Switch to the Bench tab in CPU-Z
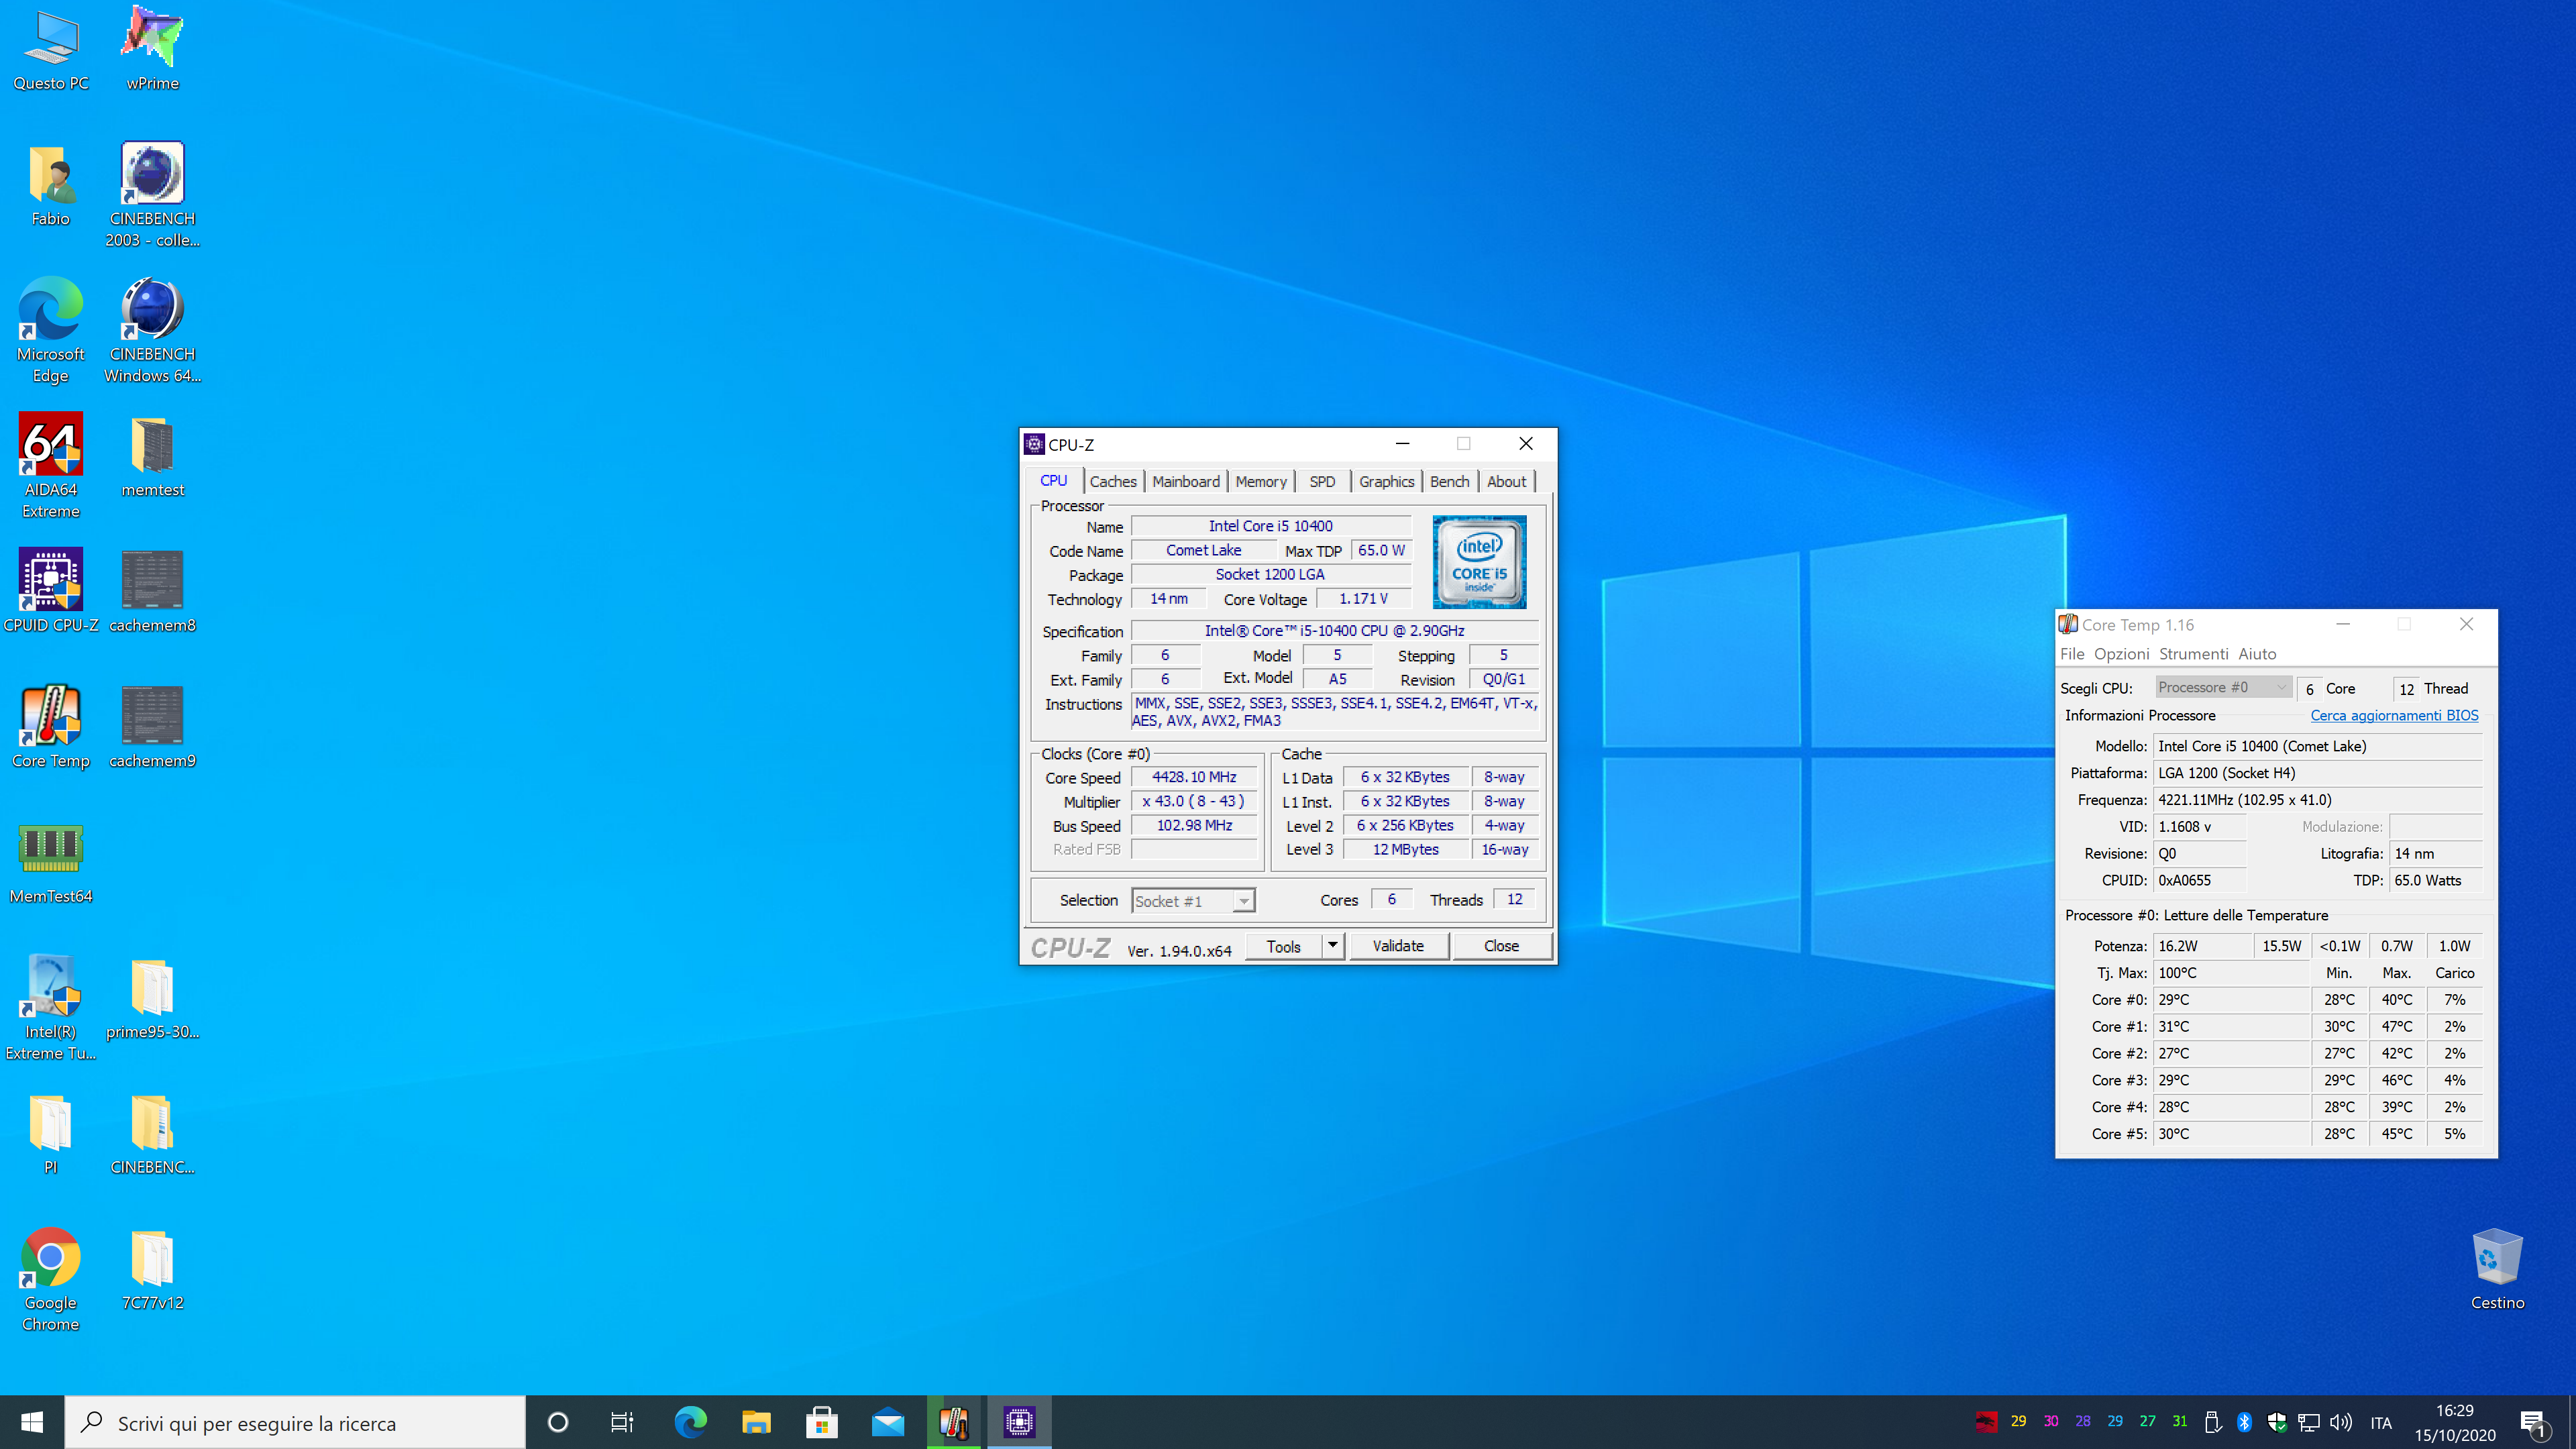 pos(1449,481)
